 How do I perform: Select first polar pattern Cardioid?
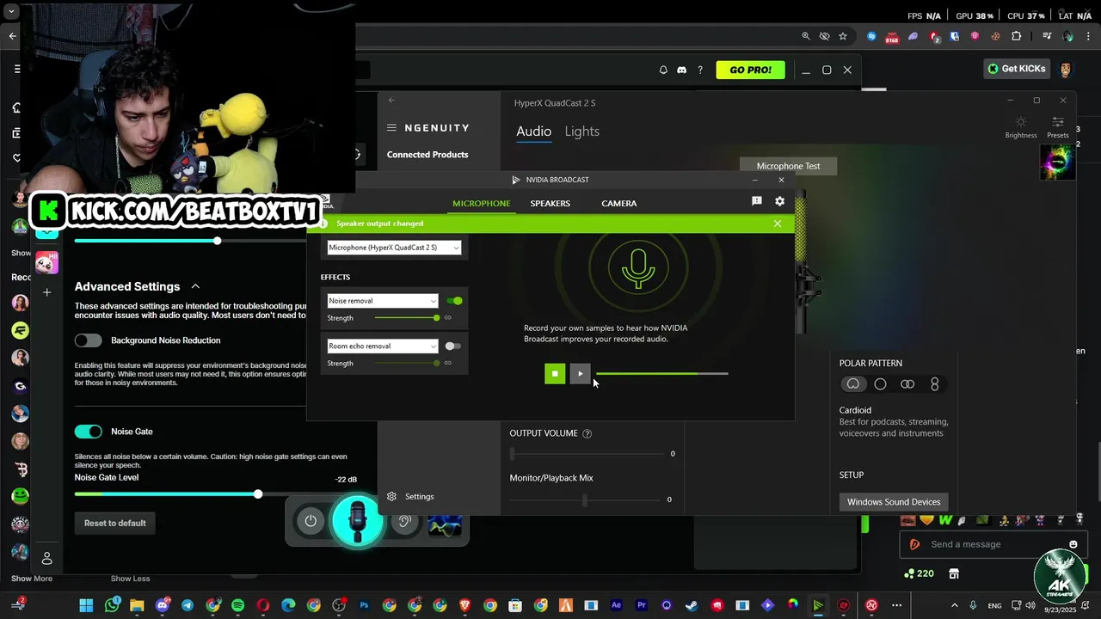(x=852, y=384)
